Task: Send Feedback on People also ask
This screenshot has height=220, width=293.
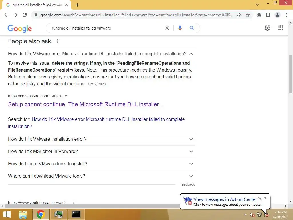Action: tap(187, 184)
